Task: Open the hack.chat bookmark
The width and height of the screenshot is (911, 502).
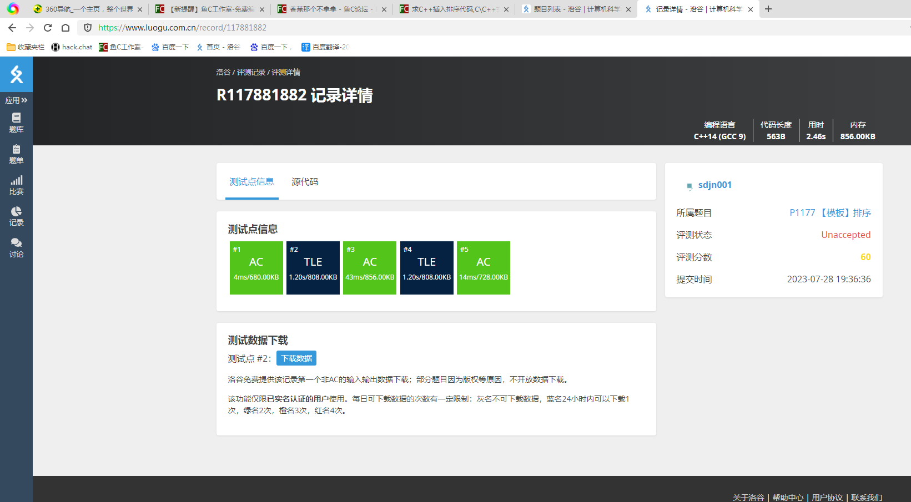Action: tap(72, 47)
